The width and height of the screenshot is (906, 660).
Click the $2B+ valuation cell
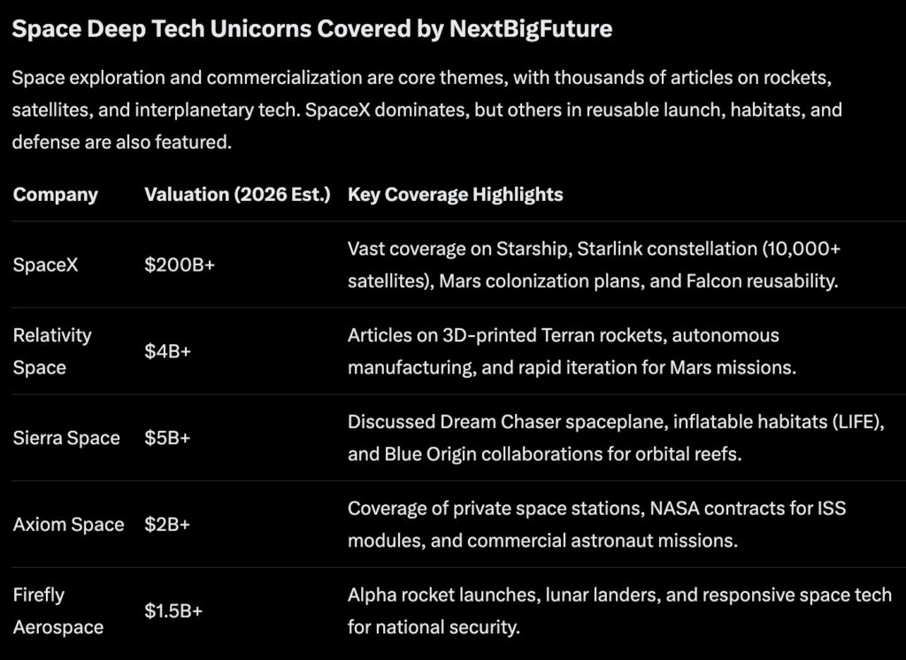pos(167,525)
